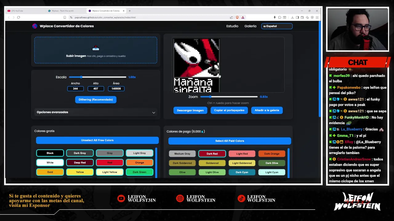
Task: Click the Zoom slider
Action: click(229, 97)
